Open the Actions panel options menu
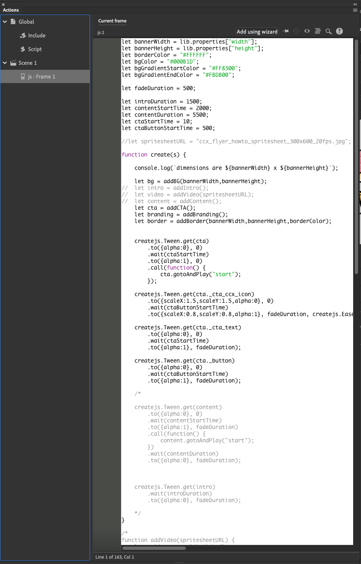 (355, 10)
